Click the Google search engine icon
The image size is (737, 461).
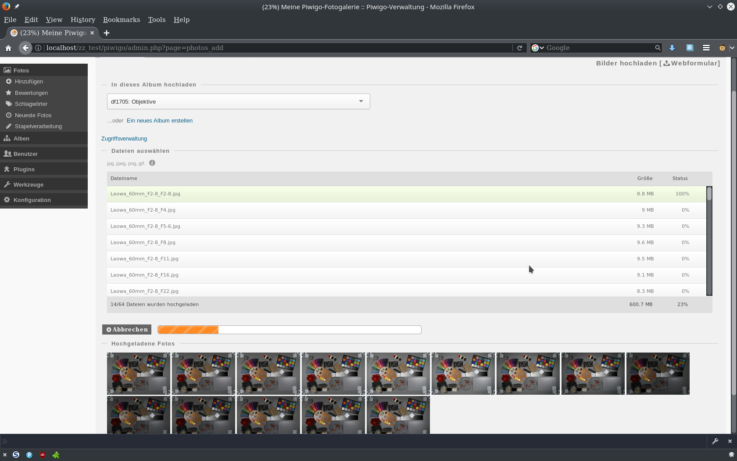pyautogui.click(x=535, y=48)
